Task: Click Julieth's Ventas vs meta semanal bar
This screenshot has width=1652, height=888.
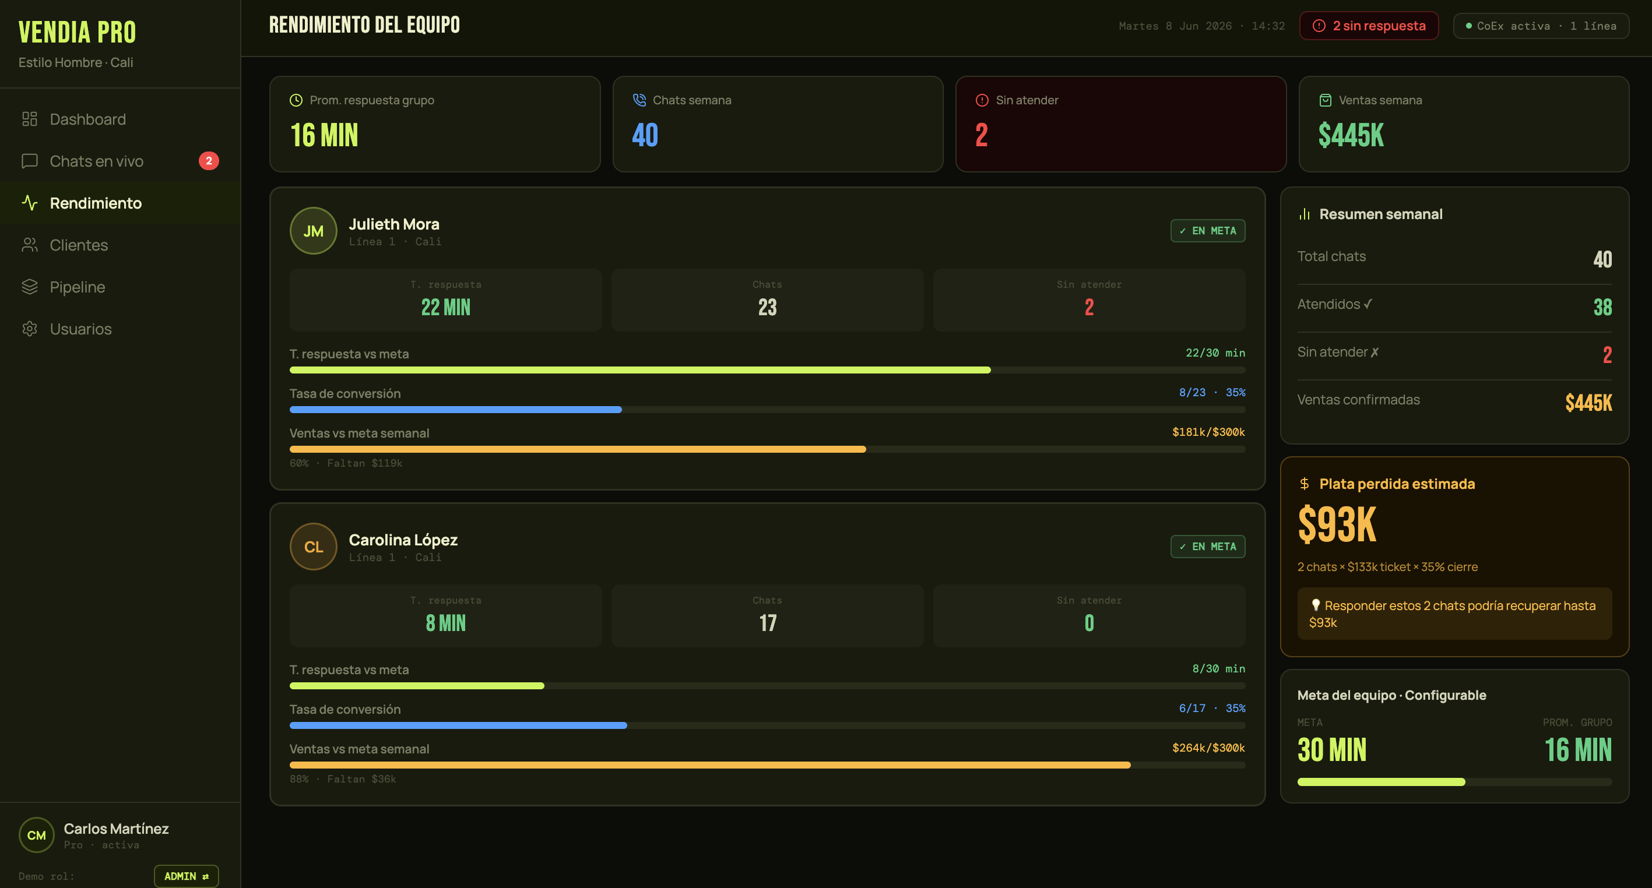Action: pyautogui.click(x=767, y=449)
